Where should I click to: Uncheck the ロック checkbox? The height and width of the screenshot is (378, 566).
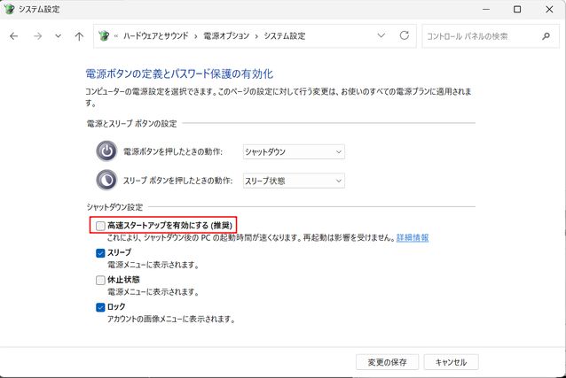(101, 307)
